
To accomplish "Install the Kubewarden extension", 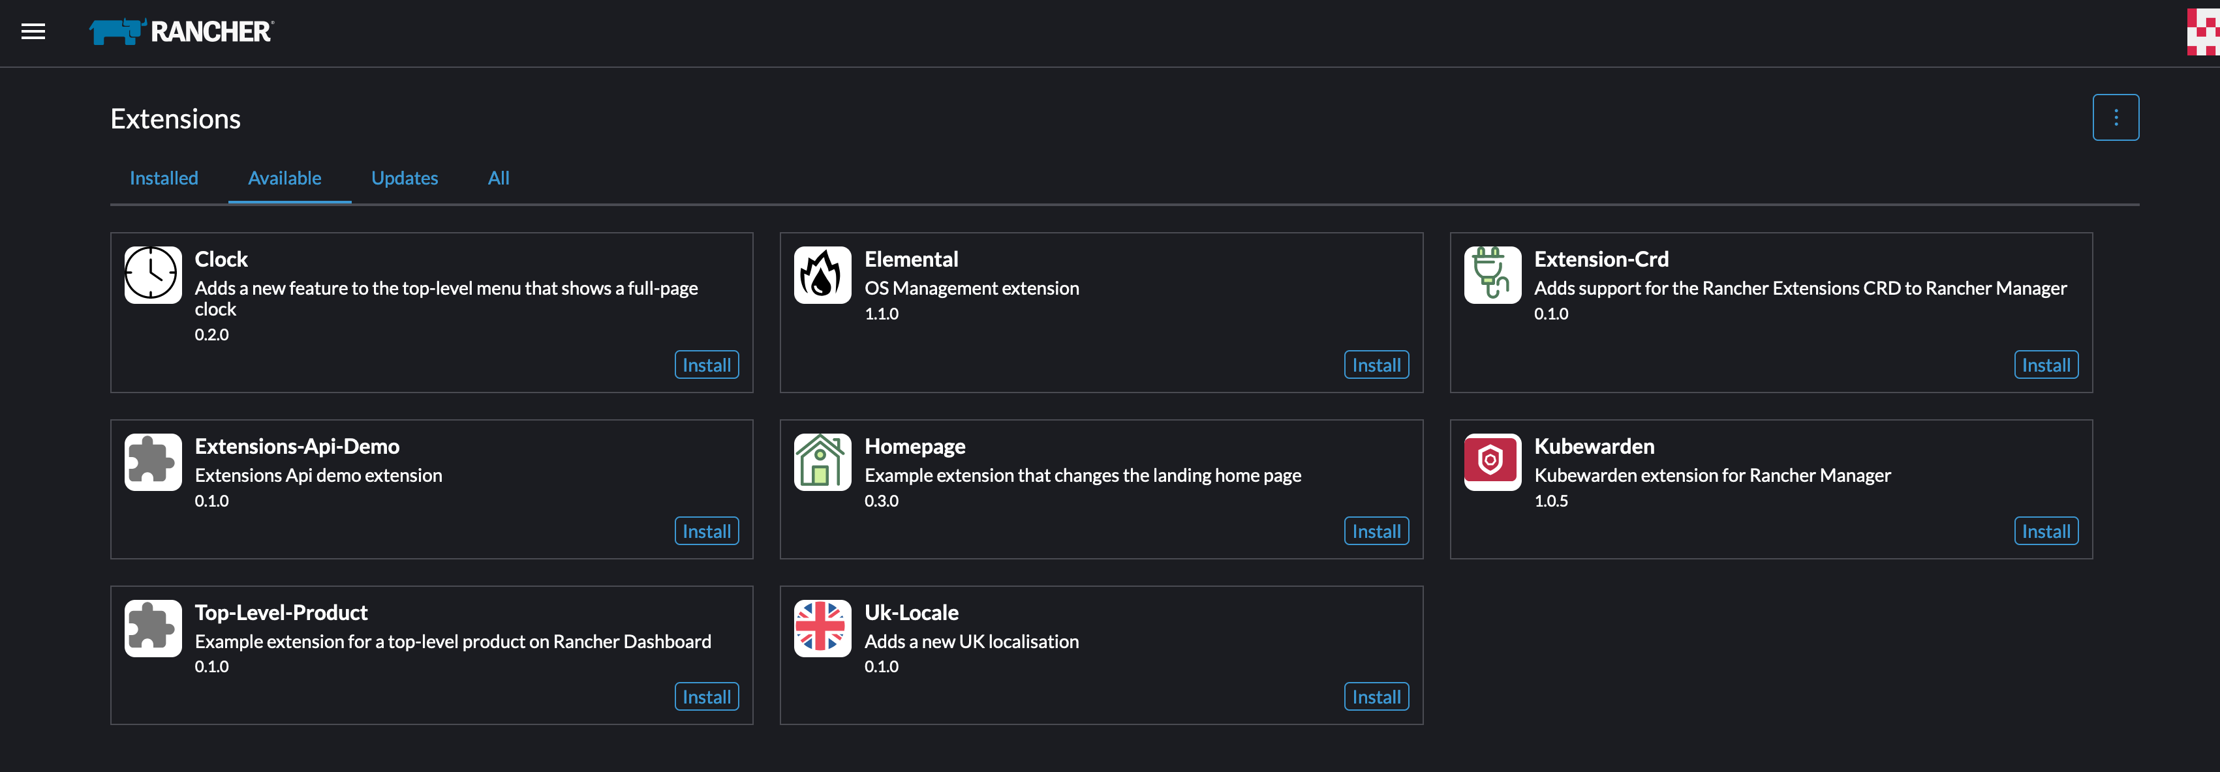I will (x=2046, y=531).
